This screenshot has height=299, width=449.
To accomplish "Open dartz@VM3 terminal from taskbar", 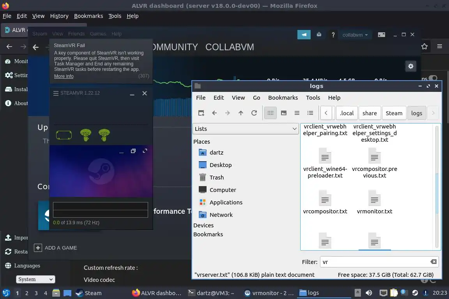I will (x=211, y=293).
